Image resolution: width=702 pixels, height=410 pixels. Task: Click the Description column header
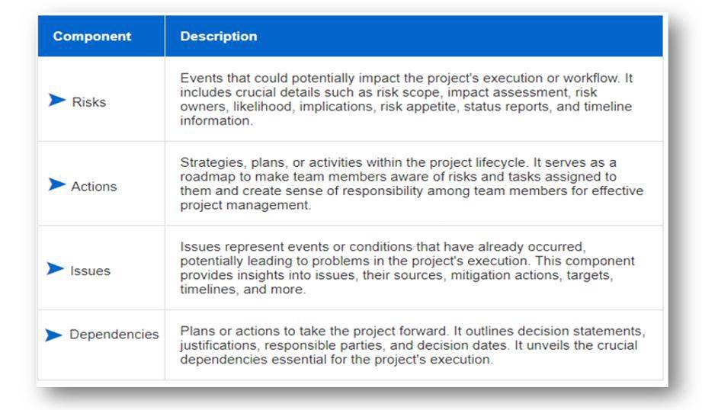[219, 37]
